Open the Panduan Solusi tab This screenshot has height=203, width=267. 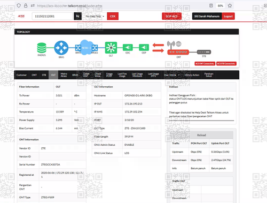(209, 75)
